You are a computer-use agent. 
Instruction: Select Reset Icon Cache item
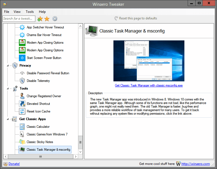pos(38,111)
